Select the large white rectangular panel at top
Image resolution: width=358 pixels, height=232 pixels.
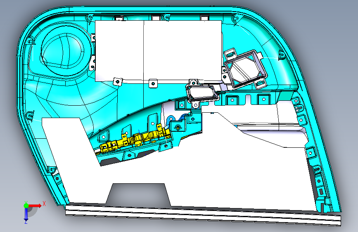pos(158,50)
